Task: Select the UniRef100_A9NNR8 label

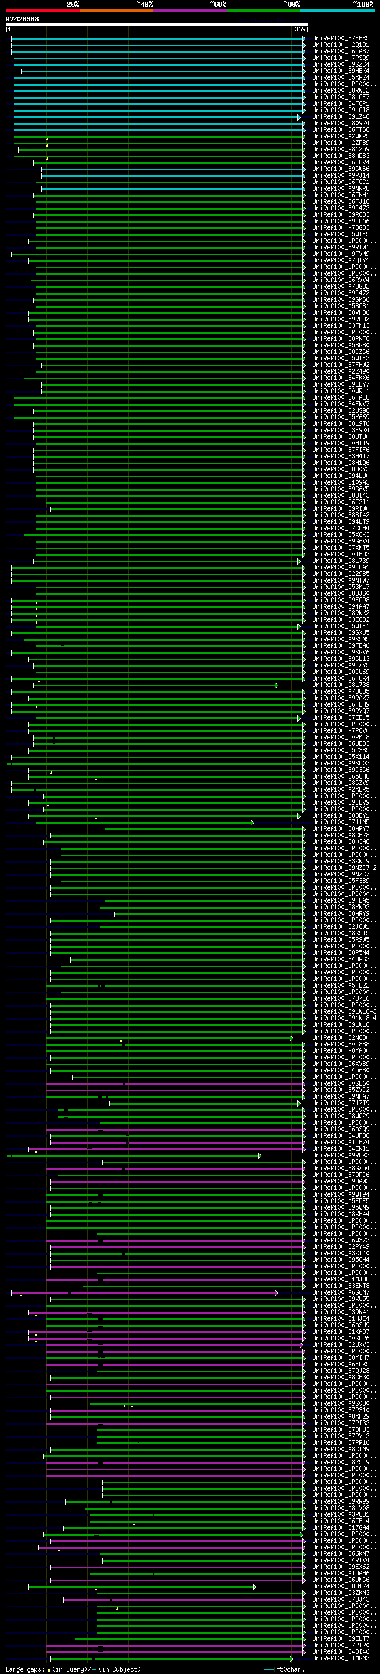Action: point(341,188)
